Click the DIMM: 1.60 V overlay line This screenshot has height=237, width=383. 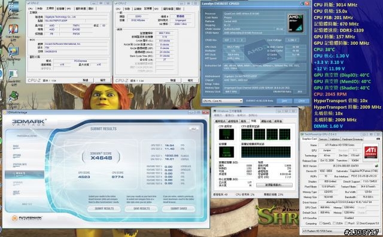[329, 126]
